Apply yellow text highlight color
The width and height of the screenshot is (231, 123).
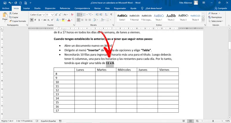pyautogui.click(x=63, y=20)
